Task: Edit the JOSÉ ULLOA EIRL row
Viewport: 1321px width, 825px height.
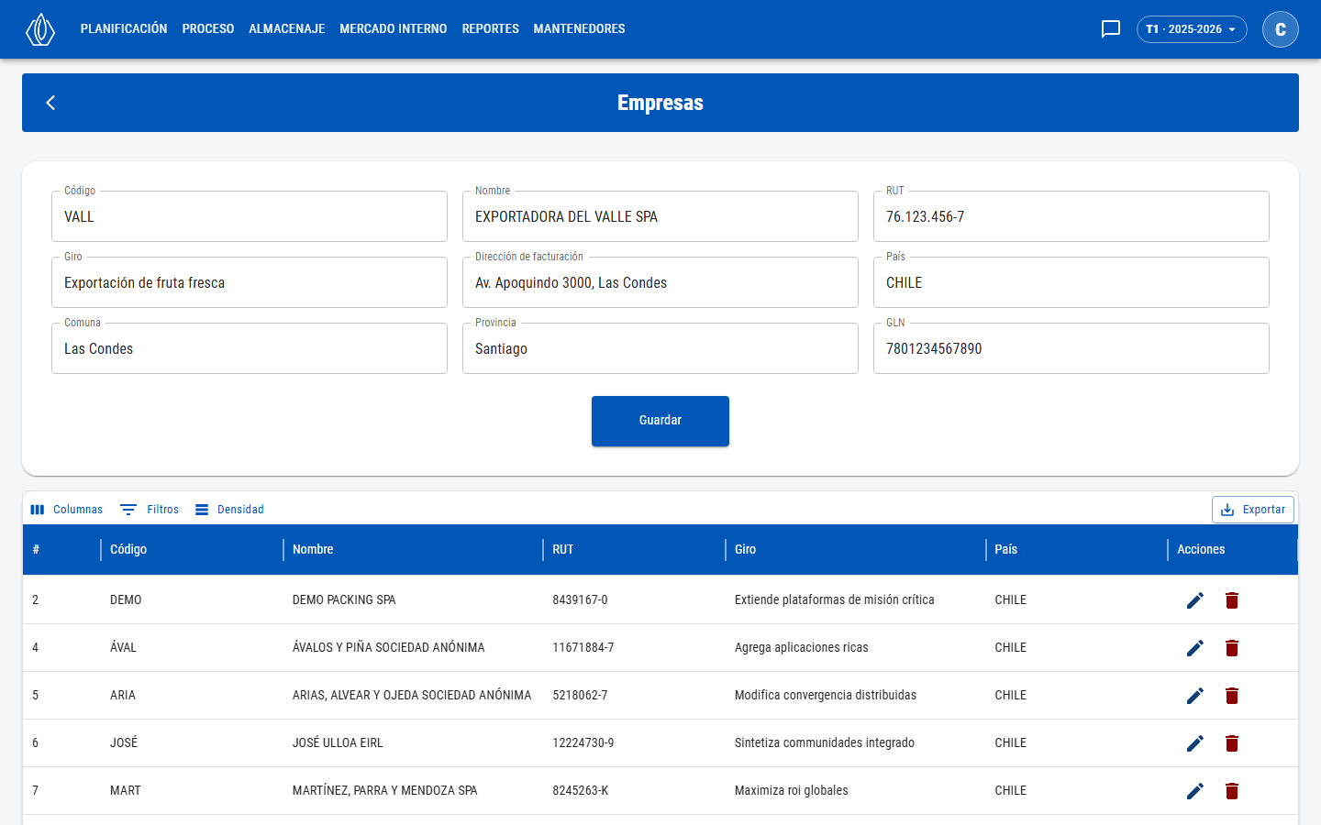Action: [1195, 743]
